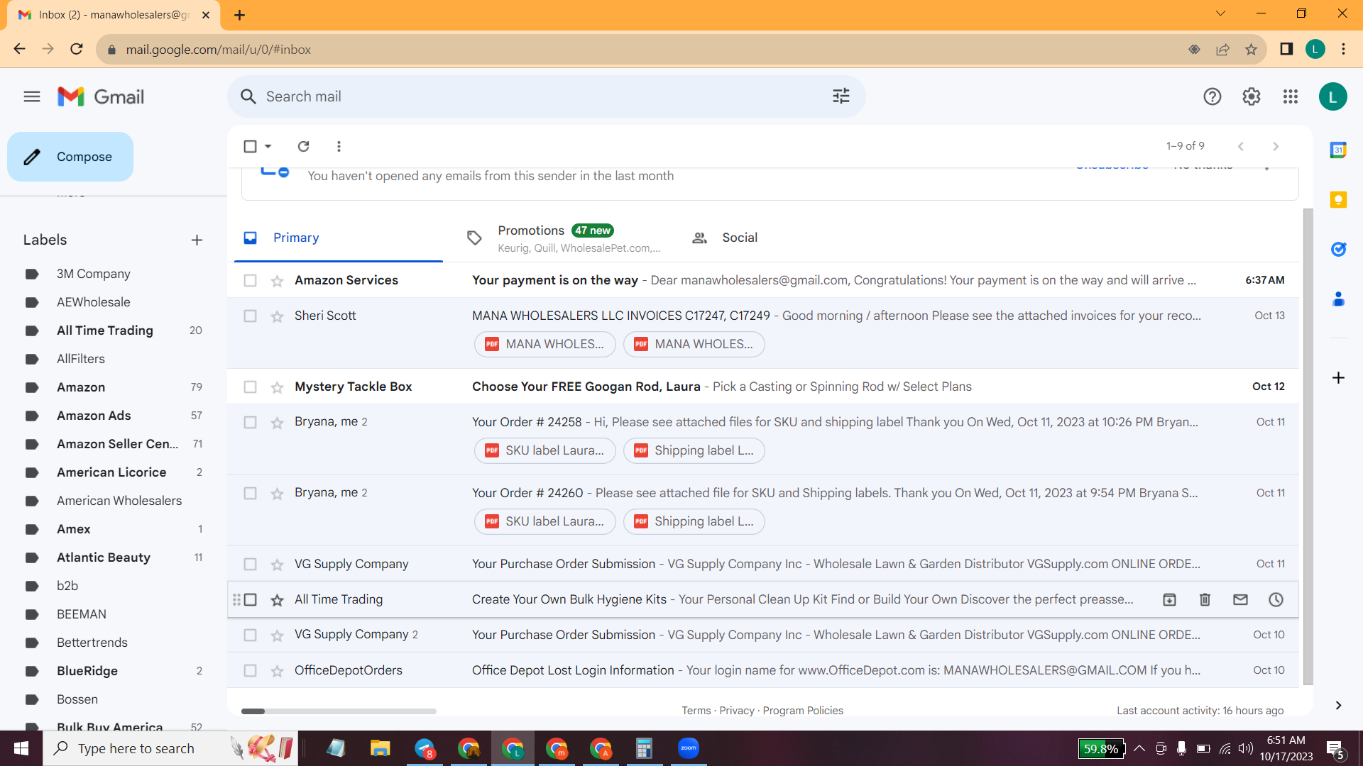Star the Sheri Scott email
1363x766 pixels.
[x=277, y=316]
